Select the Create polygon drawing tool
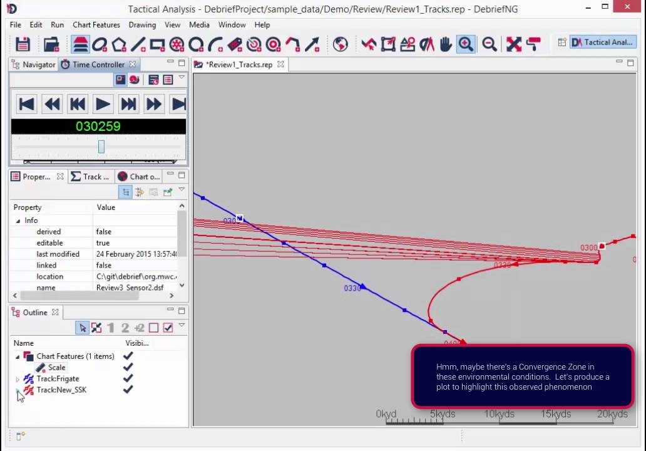The image size is (646, 451). pos(119,44)
